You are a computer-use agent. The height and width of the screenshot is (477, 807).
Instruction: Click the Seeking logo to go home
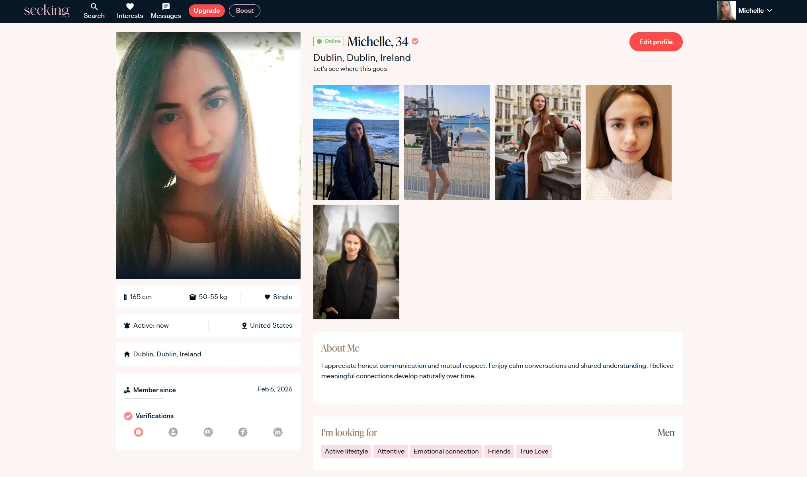point(47,11)
